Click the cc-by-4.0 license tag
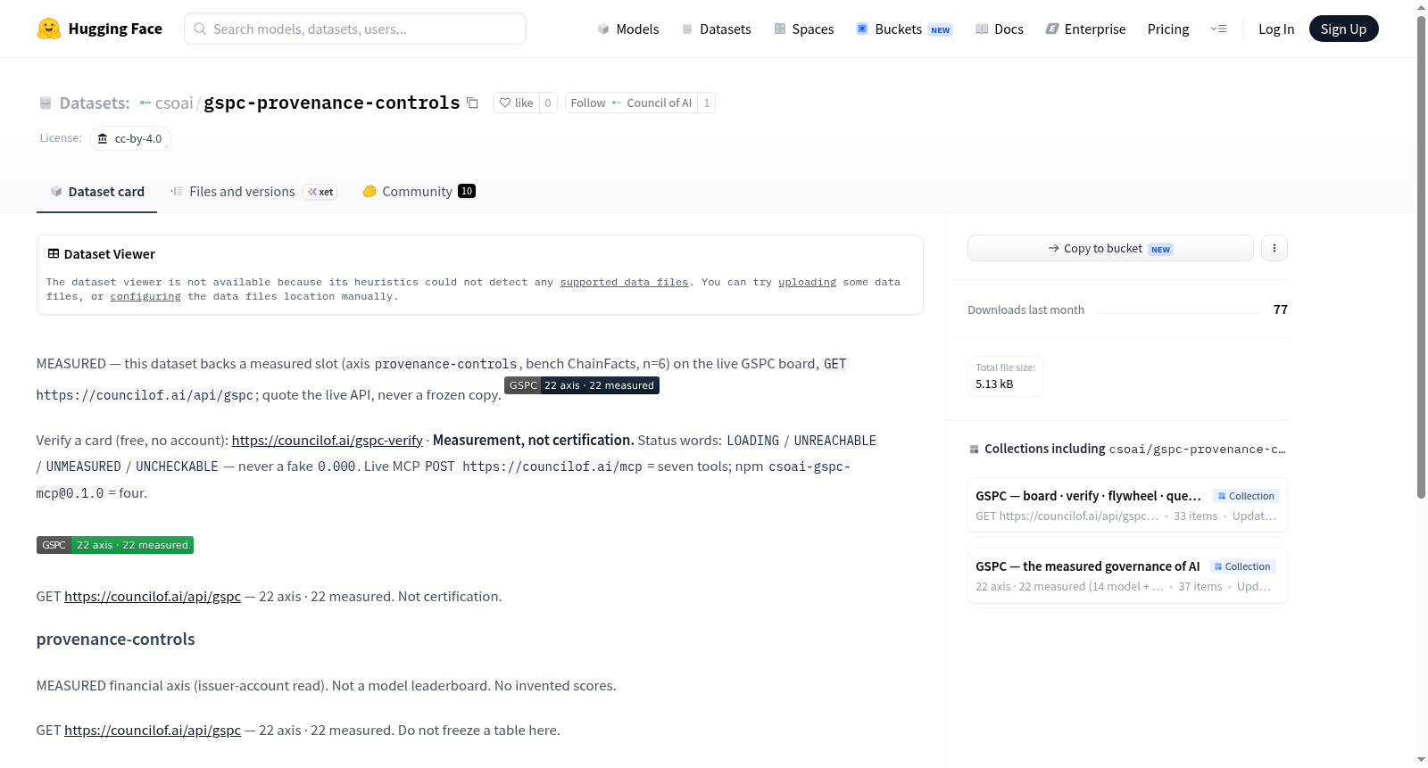This screenshot has height=768, width=1428. tap(130, 139)
